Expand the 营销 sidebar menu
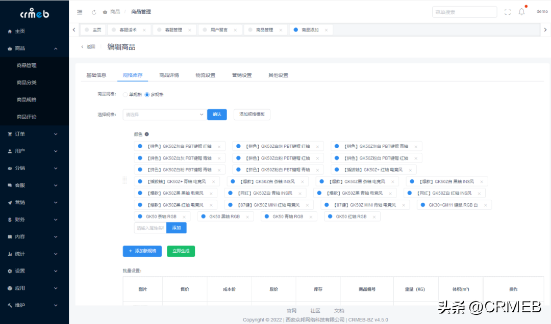The image size is (551, 324). (34, 203)
